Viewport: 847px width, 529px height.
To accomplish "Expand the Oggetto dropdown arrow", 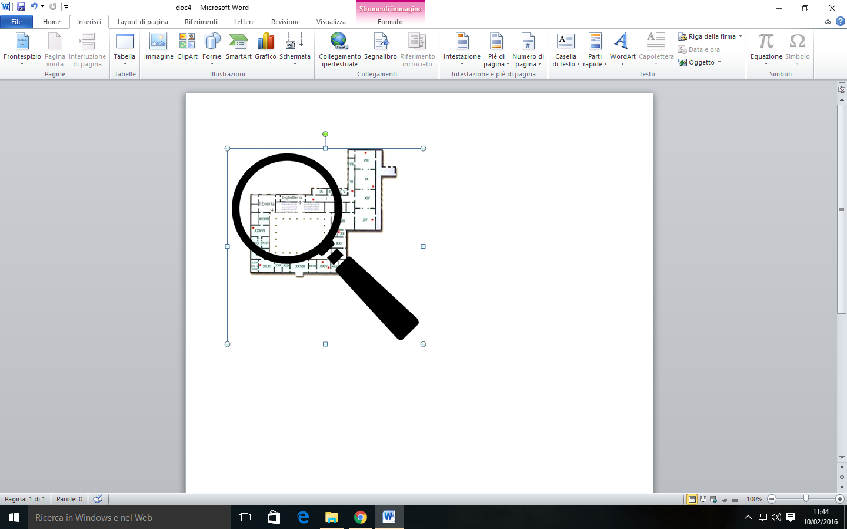I will 719,62.
